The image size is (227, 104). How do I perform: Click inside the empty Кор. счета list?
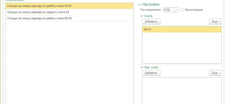[182, 91]
